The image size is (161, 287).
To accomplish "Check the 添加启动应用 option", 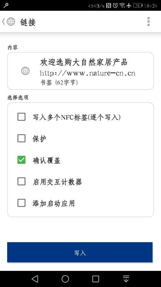I will (x=21, y=203).
